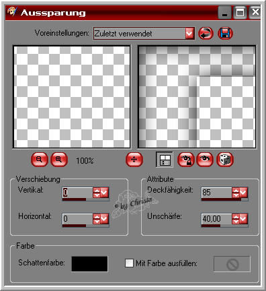
Task: Enable the Mit Farbe ausfüllen checkbox
Action: pyautogui.click(x=129, y=263)
